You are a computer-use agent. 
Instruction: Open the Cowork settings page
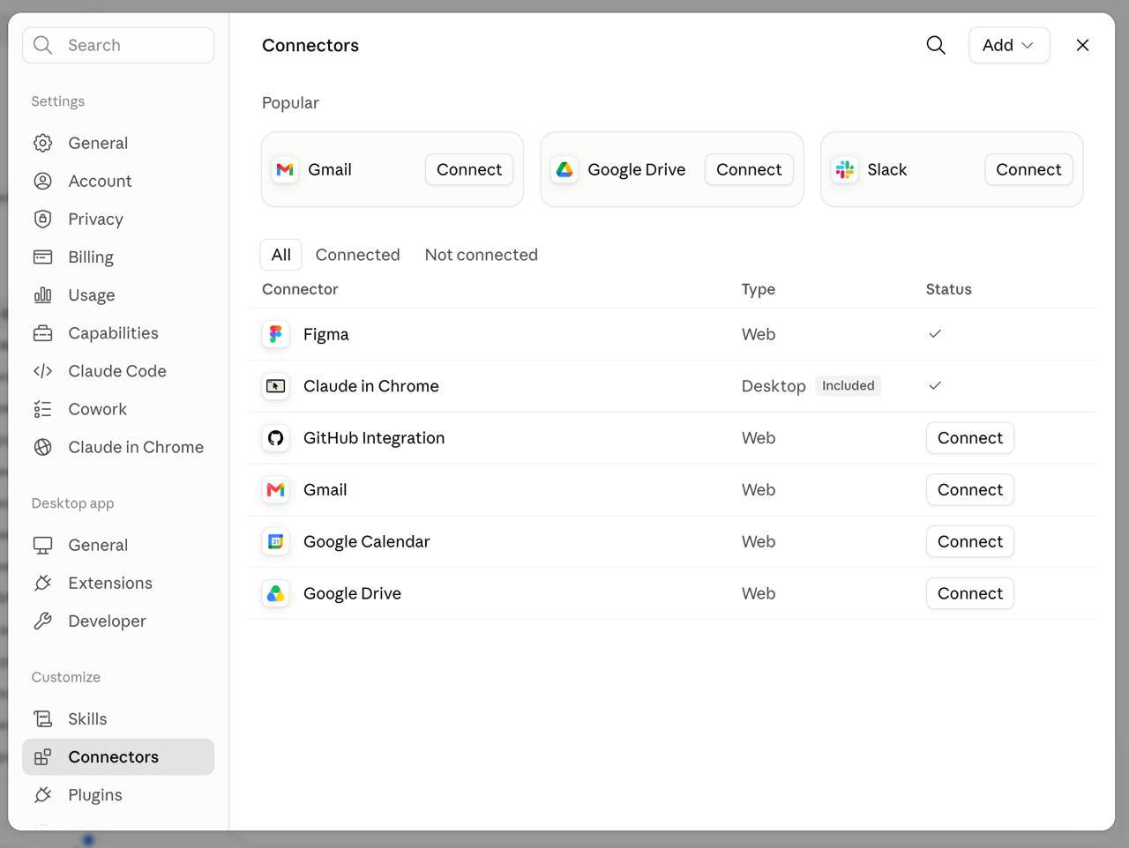coord(118,409)
